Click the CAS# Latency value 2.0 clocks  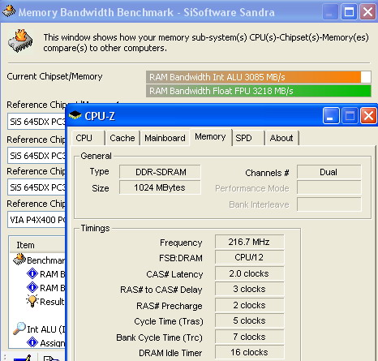coord(249,273)
